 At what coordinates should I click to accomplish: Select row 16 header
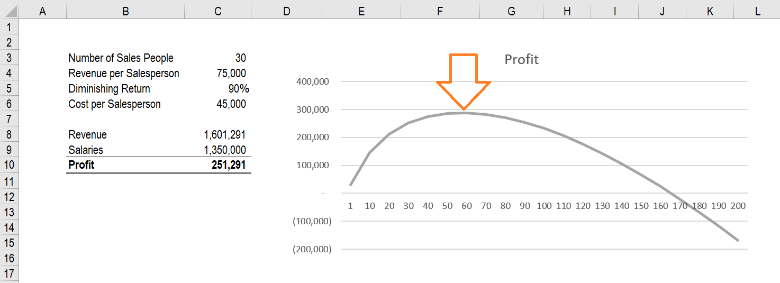click(x=10, y=258)
